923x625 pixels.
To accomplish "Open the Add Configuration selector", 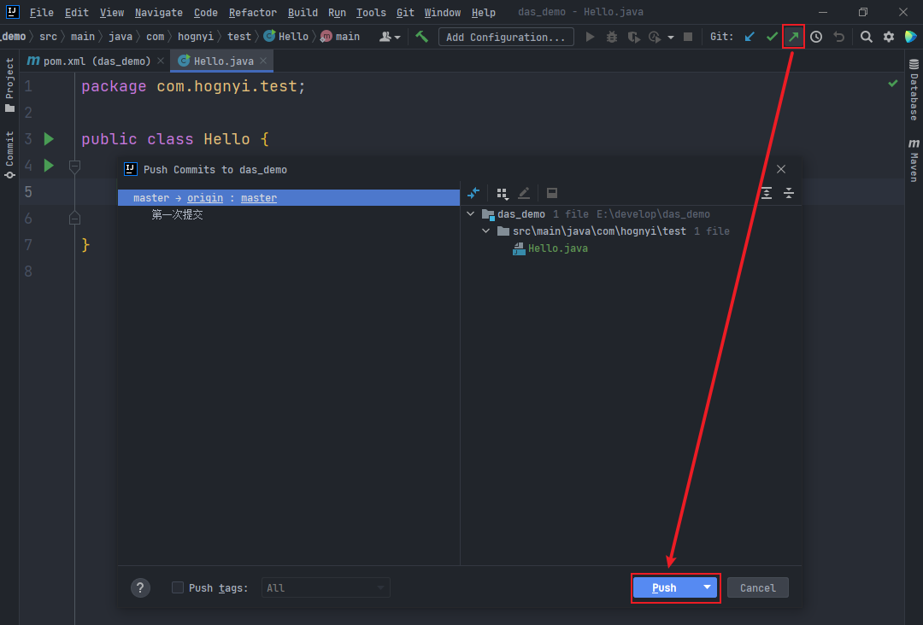I will 506,37.
